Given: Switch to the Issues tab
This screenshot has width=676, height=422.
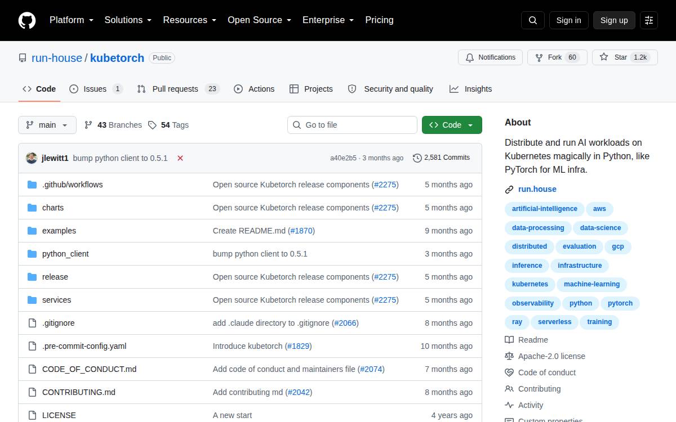Looking at the screenshot, I should pos(96,89).
